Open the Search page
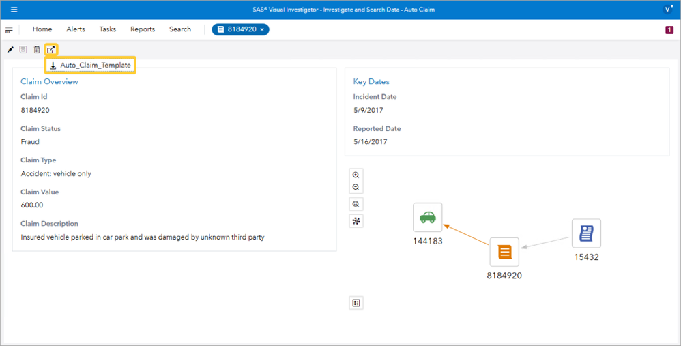This screenshot has width=681, height=346. coord(180,29)
